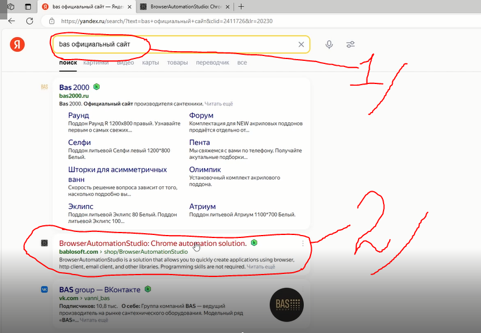Open the workspaces icon in title bar
The height and width of the screenshot is (333, 481).
coord(11,7)
